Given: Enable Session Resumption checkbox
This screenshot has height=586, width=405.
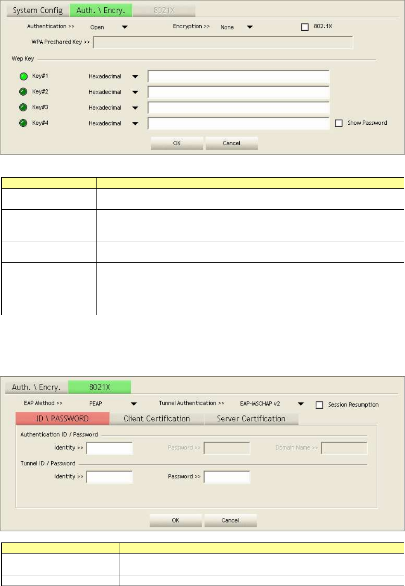Looking at the screenshot, I should (x=319, y=404).
